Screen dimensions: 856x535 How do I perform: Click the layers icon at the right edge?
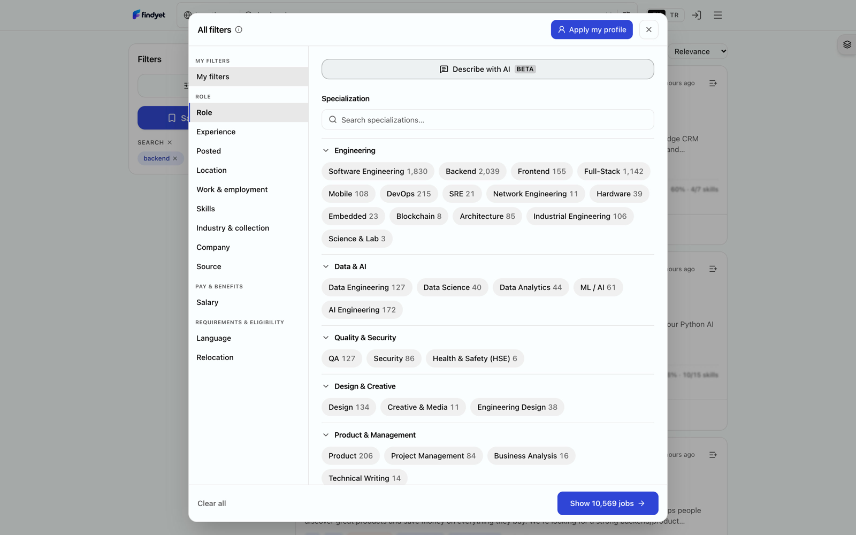point(847,45)
